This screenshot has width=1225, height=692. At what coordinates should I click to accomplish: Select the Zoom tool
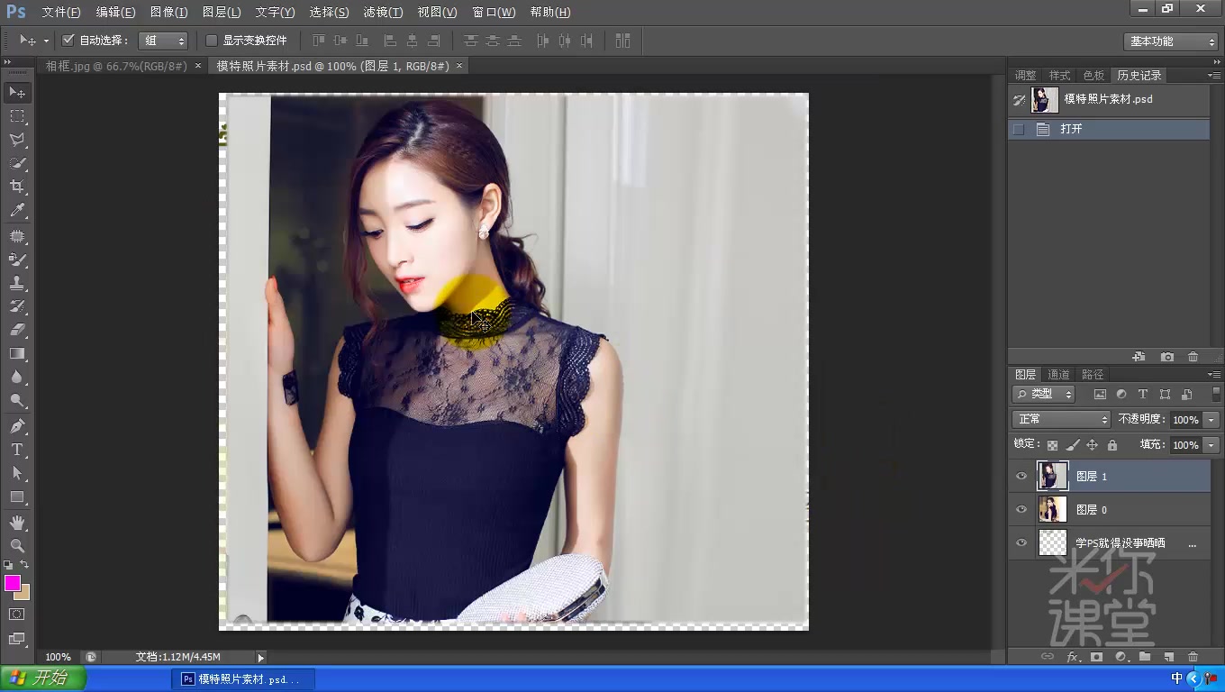click(x=16, y=545)
